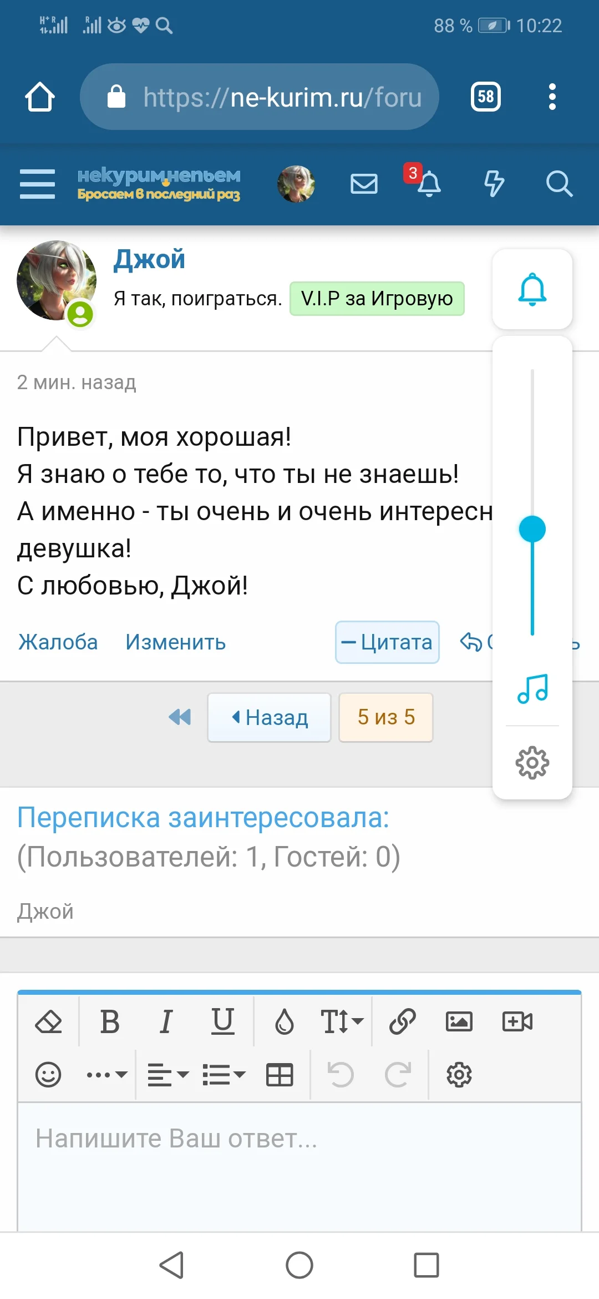Viewport: 599px width, 1299px height.
Task: Insert a hyperlink in the reply editor
Action: coord(403,1020)
